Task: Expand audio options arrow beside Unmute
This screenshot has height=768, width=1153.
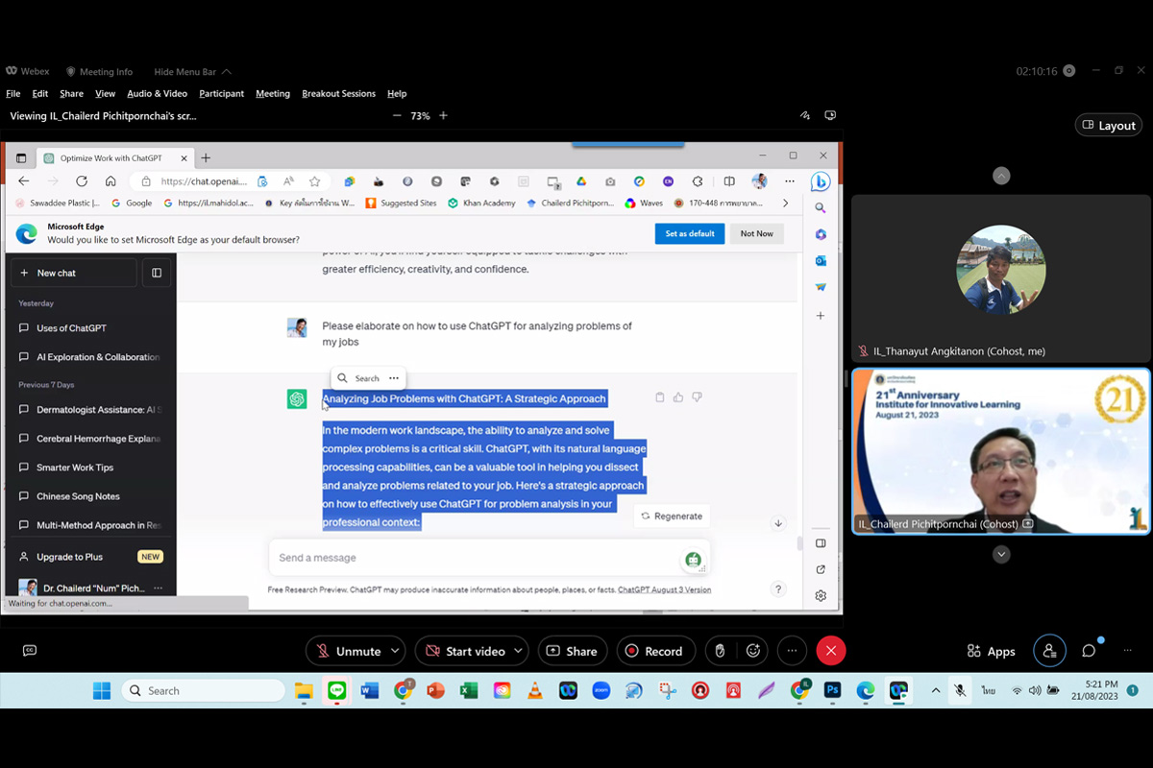Action: tap(394, 651)
